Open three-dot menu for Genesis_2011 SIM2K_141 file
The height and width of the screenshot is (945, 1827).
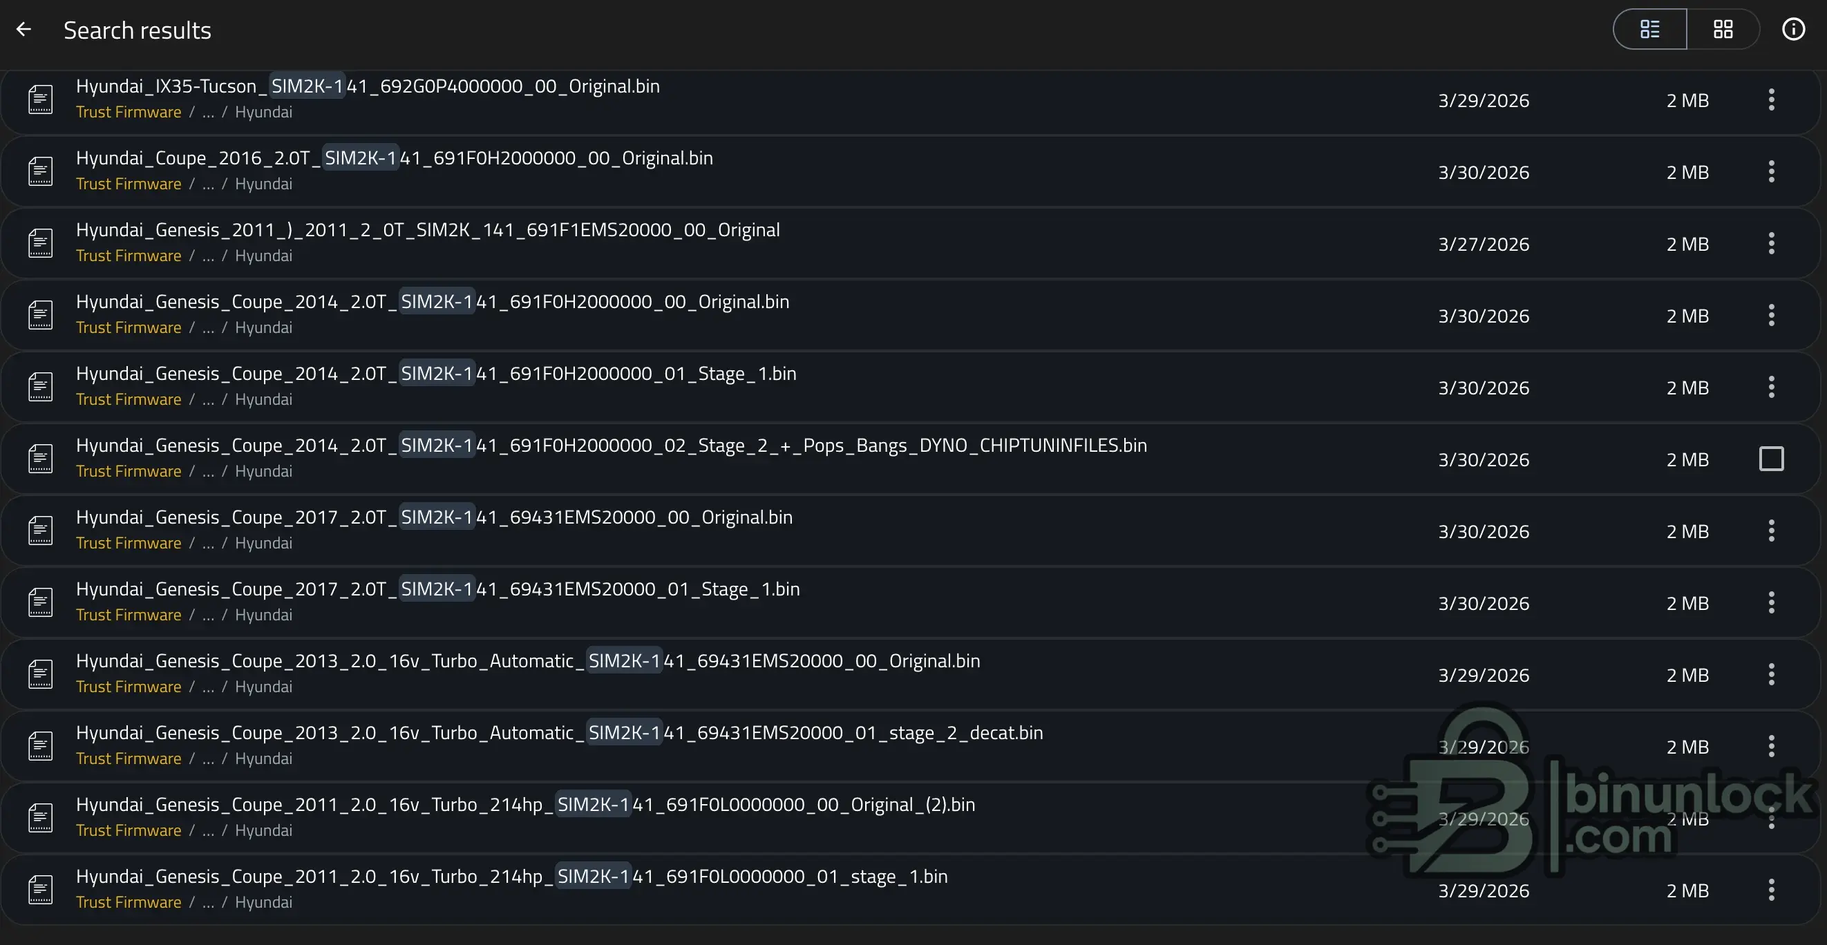1771,244
